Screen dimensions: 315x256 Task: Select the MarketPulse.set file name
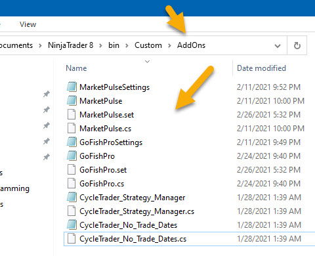point(106,115)
